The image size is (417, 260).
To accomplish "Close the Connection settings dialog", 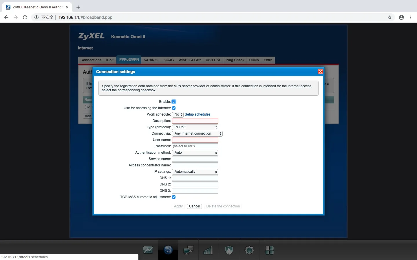I will click(320, 71).
